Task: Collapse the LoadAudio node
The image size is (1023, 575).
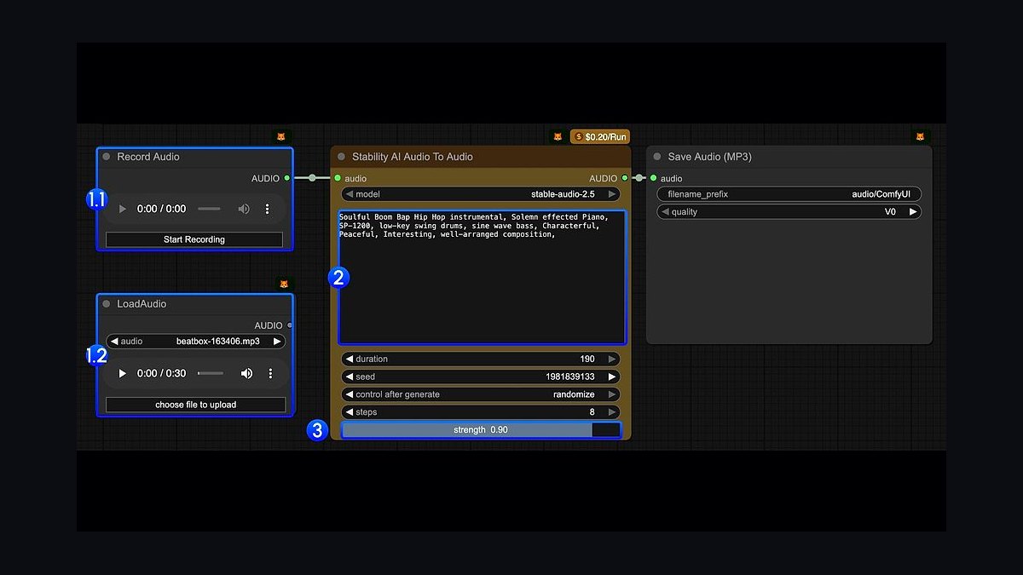Action: 107,304
